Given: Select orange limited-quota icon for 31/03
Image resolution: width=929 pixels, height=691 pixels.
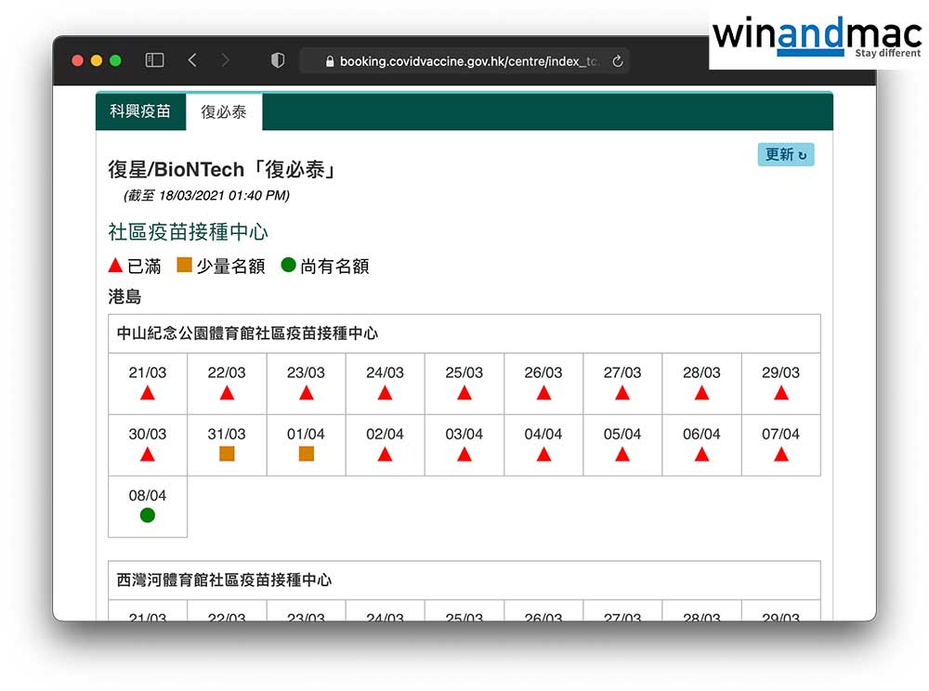Looking at the screenshot, I should 227,454.
